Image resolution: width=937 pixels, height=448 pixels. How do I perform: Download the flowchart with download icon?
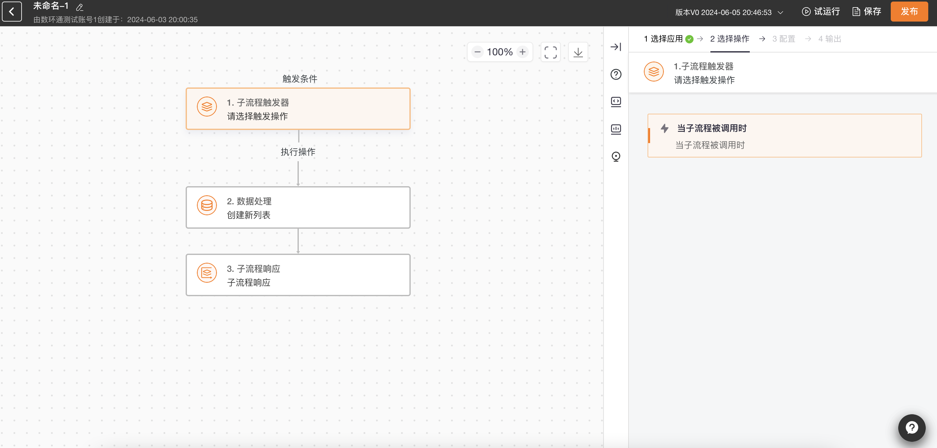578,52
